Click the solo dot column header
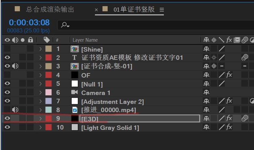This screenshot has height=150, width=254. click(23, 40)
